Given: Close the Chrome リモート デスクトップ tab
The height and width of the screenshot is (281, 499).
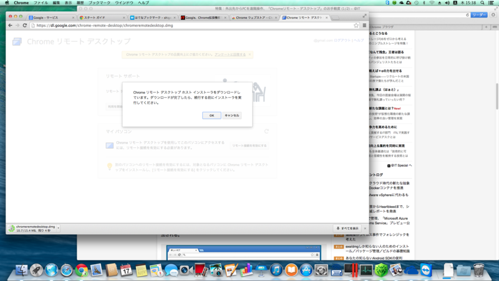Looking at the screenshot, I should click(326, 18).
